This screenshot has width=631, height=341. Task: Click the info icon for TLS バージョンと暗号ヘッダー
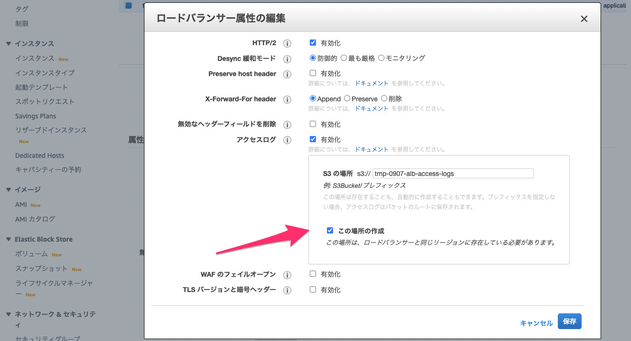(287, 290)
